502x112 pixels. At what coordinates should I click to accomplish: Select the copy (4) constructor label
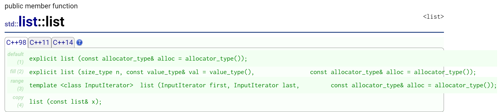[18, 101]
